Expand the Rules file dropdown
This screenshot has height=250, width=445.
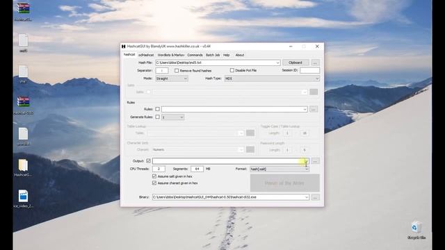305,110
